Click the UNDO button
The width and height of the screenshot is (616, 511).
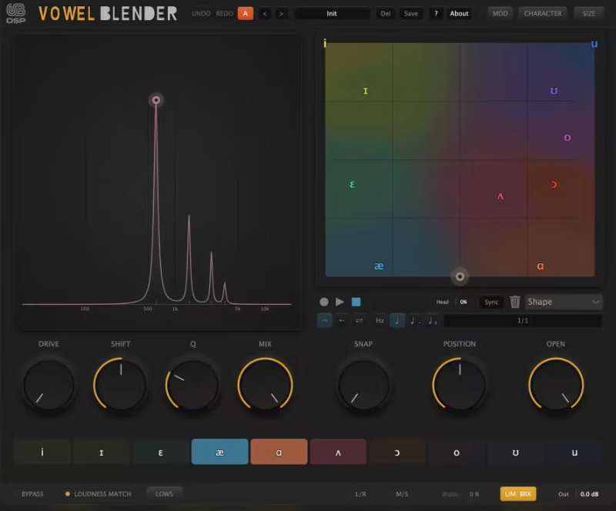(201, 13)
